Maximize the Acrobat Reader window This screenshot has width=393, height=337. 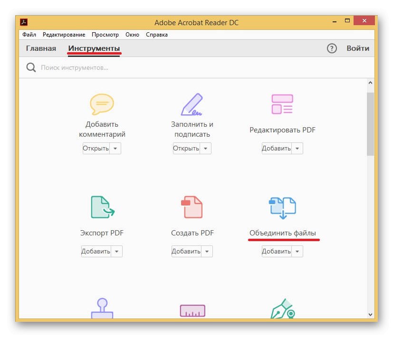347,21
